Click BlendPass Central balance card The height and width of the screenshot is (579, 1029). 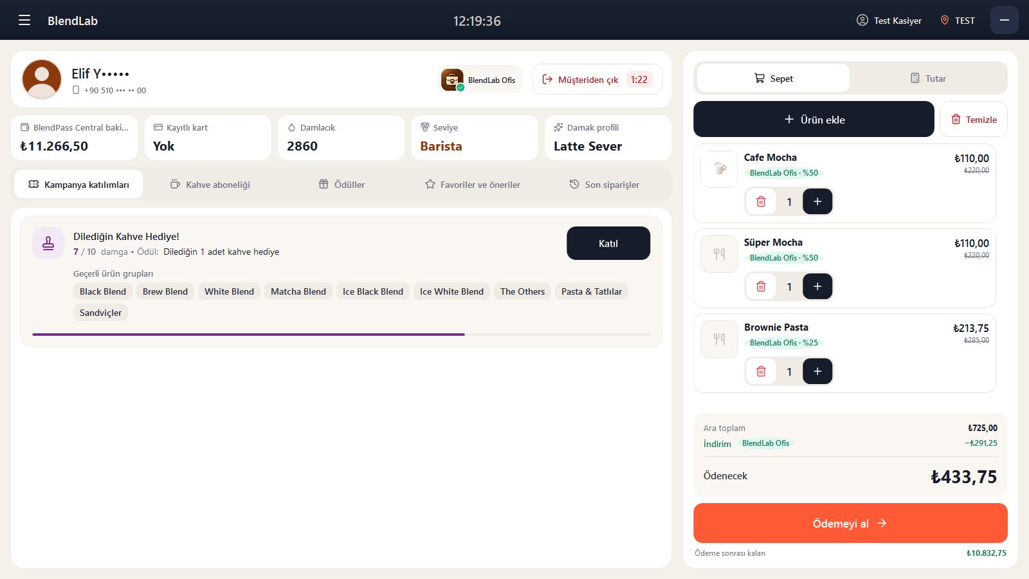coord(75,138)
